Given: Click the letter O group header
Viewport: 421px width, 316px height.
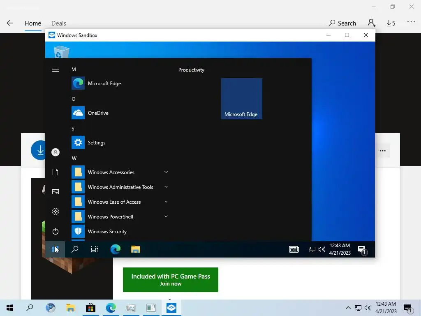Looking at the screenshot, I should pos(74,99).
